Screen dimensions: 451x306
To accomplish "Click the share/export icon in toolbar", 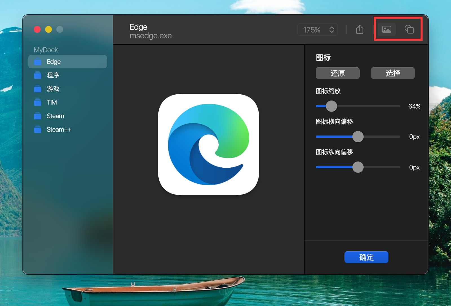I will [x=360, y=29].
